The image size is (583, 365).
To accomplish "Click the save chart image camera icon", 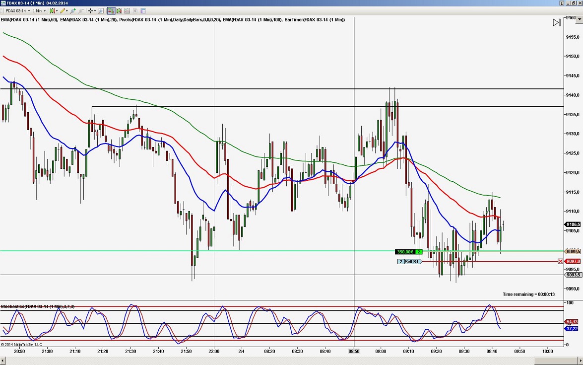I will [x=127, y=10].
